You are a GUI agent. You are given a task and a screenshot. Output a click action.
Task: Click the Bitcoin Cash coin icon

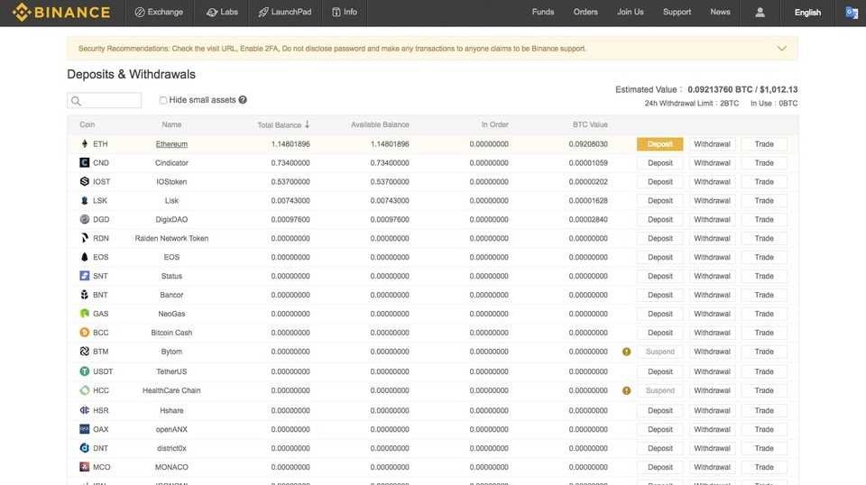click(85, 333)
